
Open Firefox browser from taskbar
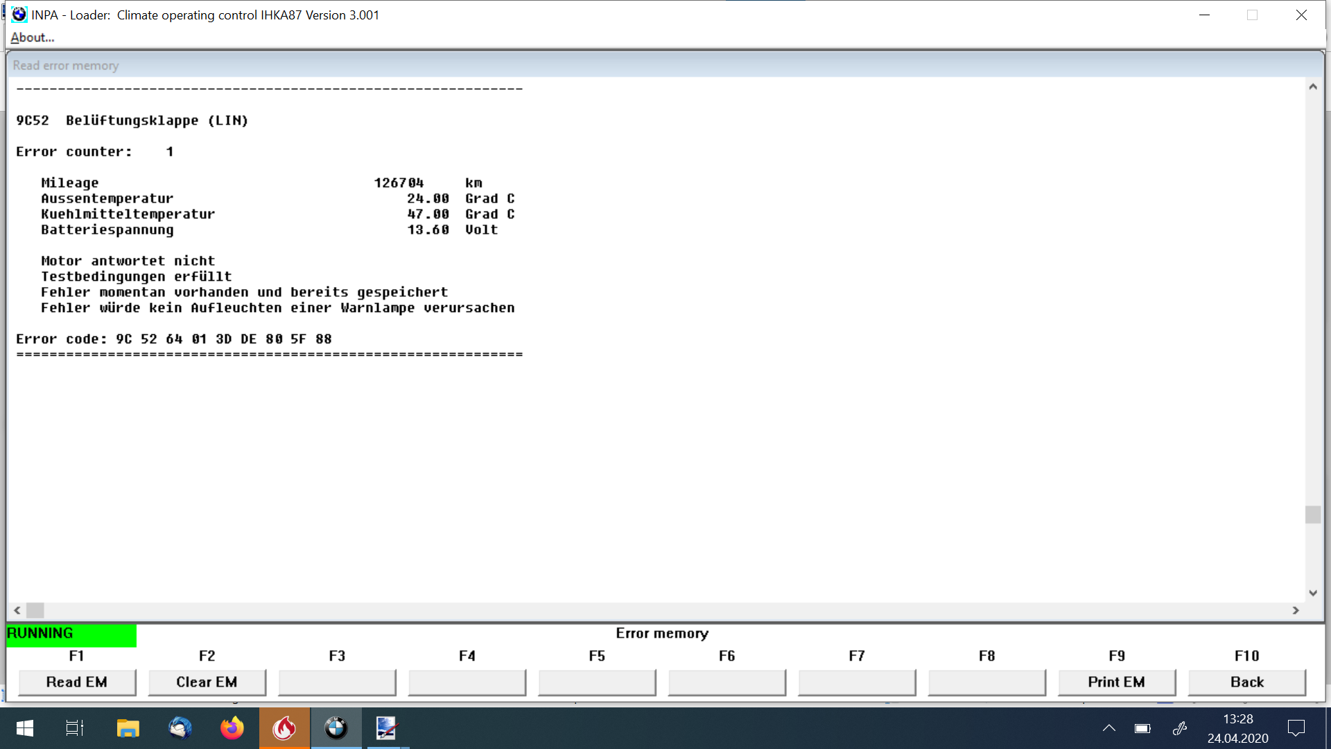coord(232,728)
